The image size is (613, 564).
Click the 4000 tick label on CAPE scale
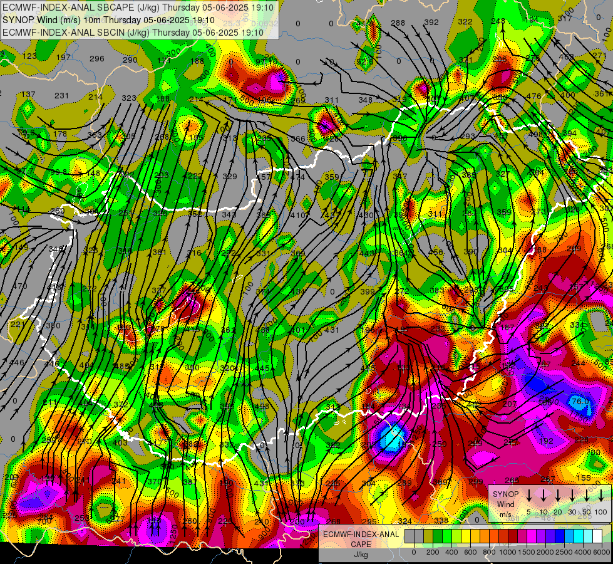tap(583, 552)
